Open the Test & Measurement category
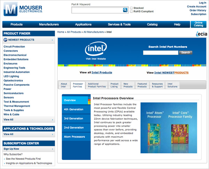Image resolution: width=209 pixels, height=169 pixels. click(x=16, y=102)
